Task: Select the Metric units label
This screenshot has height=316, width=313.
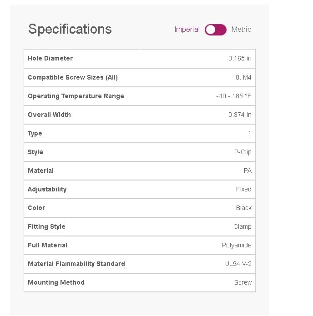Action: (241, 30)
